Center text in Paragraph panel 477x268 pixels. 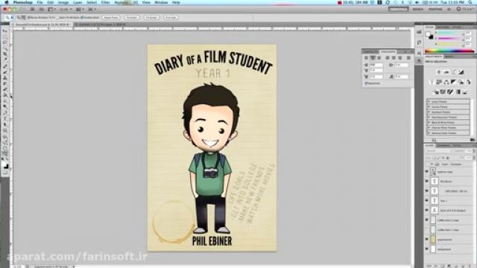click(x=373, y=58)
